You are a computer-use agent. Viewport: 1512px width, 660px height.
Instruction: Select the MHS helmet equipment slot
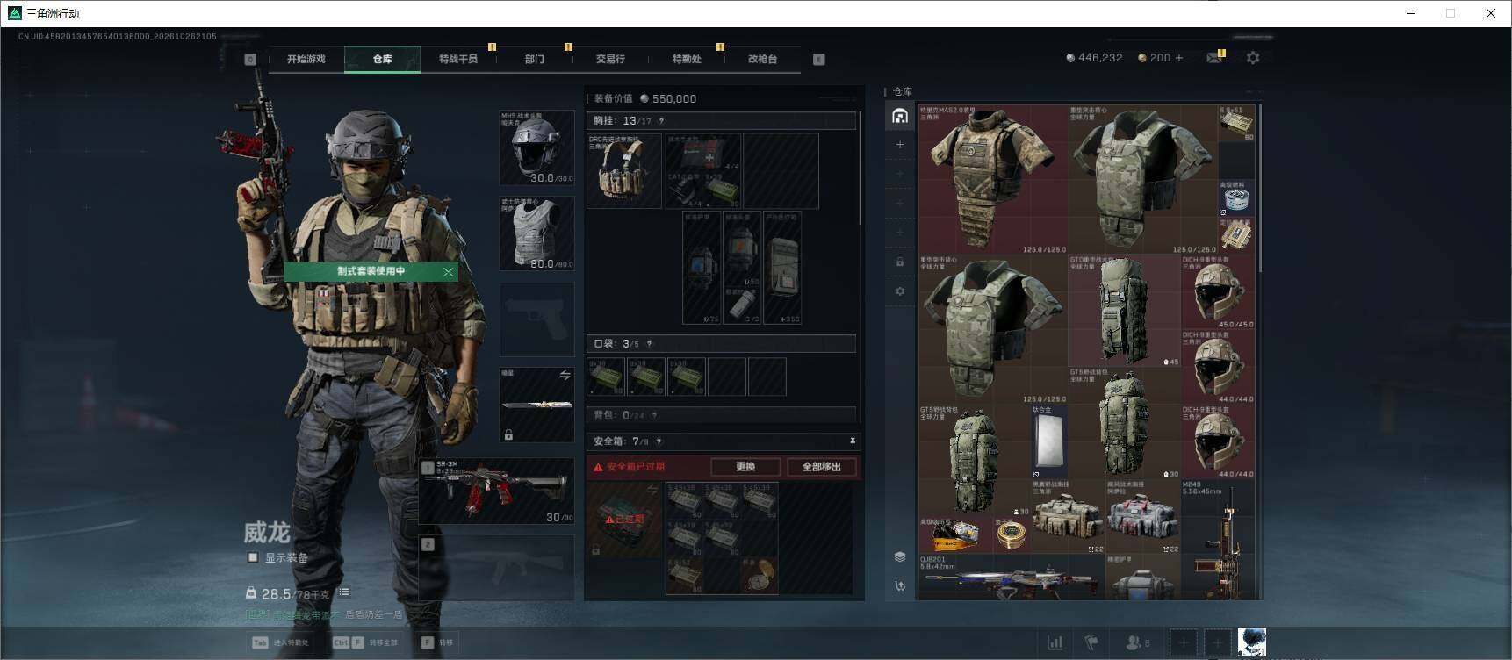[x=536, y=147]
